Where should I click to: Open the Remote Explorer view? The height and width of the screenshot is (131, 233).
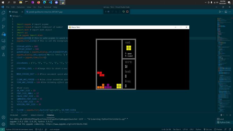pyautogui.click(x=3, y=40)
